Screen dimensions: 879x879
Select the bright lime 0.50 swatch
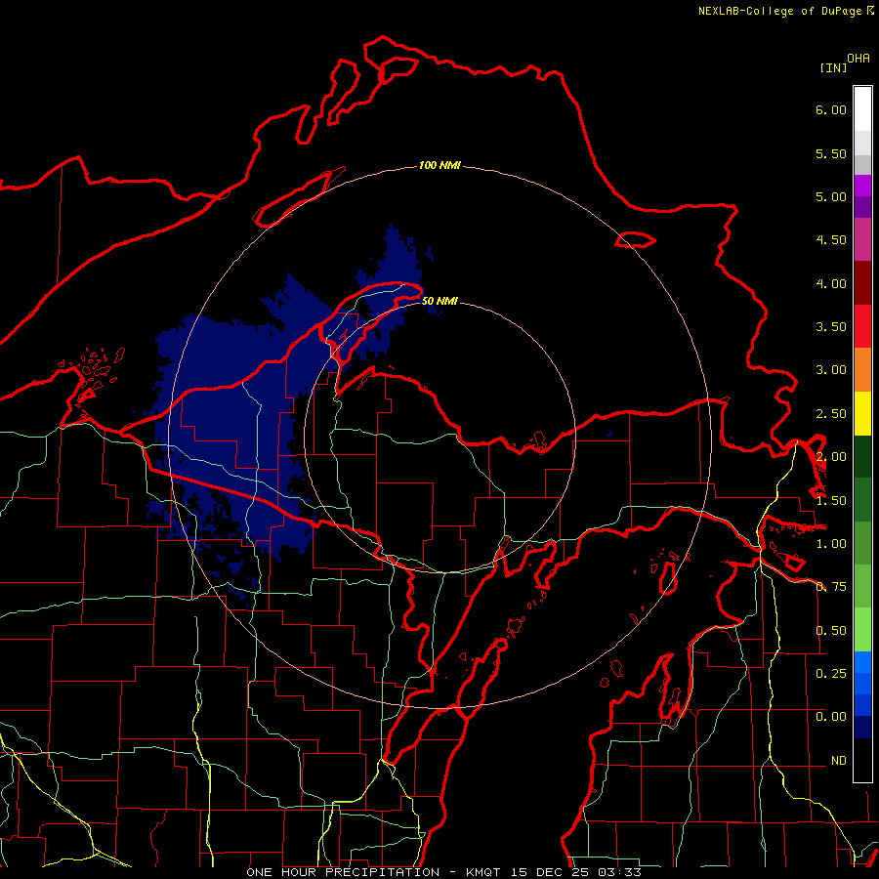862,630
